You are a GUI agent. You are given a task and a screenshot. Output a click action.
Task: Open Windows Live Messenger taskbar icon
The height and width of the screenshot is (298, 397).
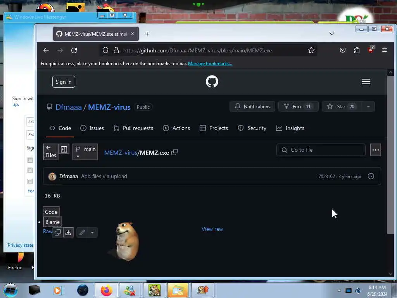[129, 290]
